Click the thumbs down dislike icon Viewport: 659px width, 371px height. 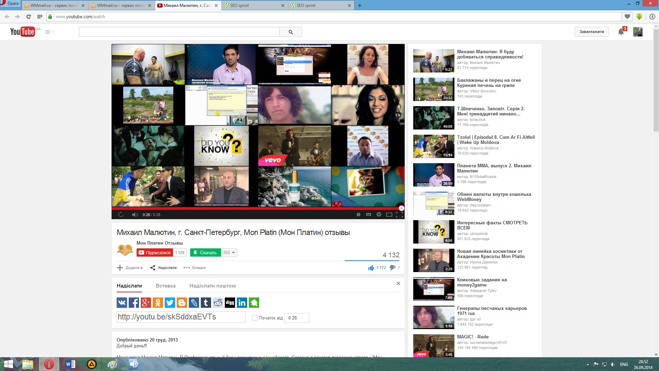tap(392, 268)
